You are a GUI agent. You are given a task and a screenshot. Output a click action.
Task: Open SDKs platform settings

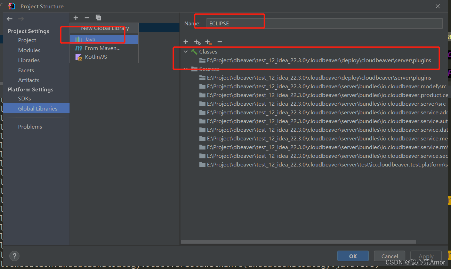(x=24, y=99)
